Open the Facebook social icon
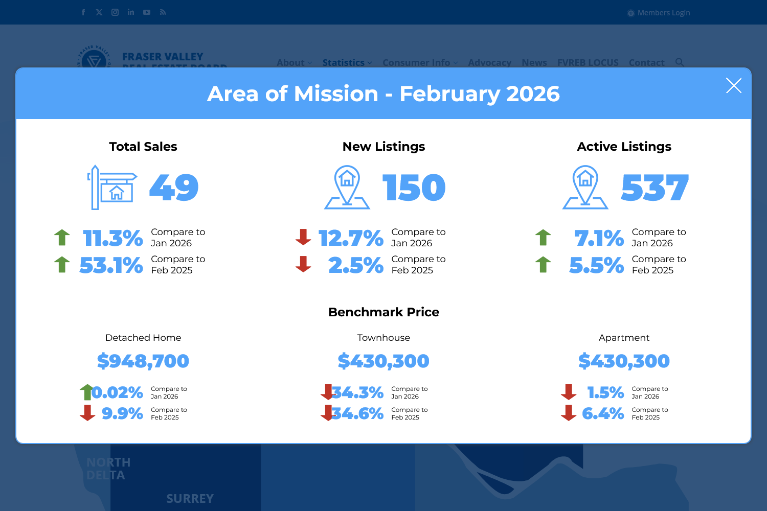The image size is (767, 511). (x=83, y=12)
